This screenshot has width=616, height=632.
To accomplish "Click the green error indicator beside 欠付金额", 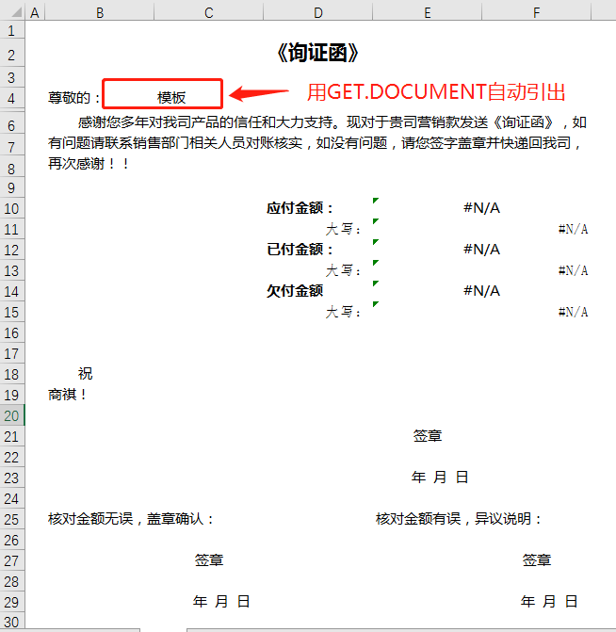I will (376, 284).
